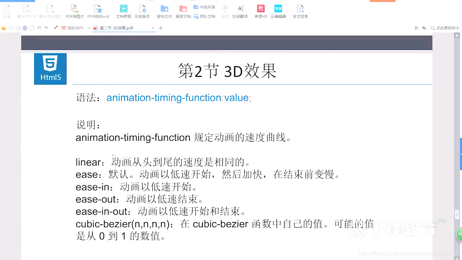Click the print preview icon
The image size is (462, 260).
32,28
